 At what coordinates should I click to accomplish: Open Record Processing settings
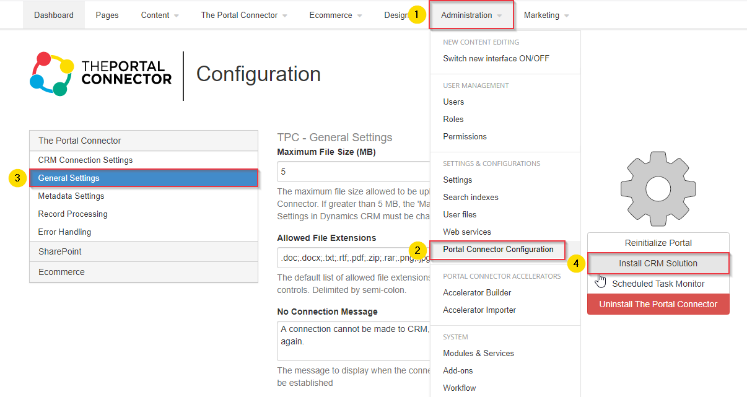coord(144,214)
